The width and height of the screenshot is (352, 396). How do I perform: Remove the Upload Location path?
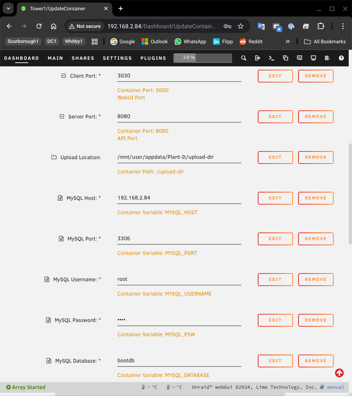point(316,157)
